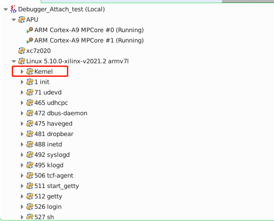Screen dimensions: 274x221
Task: Click the running core #0 icon
Action: pyautogui.click(x=30, y=30)
